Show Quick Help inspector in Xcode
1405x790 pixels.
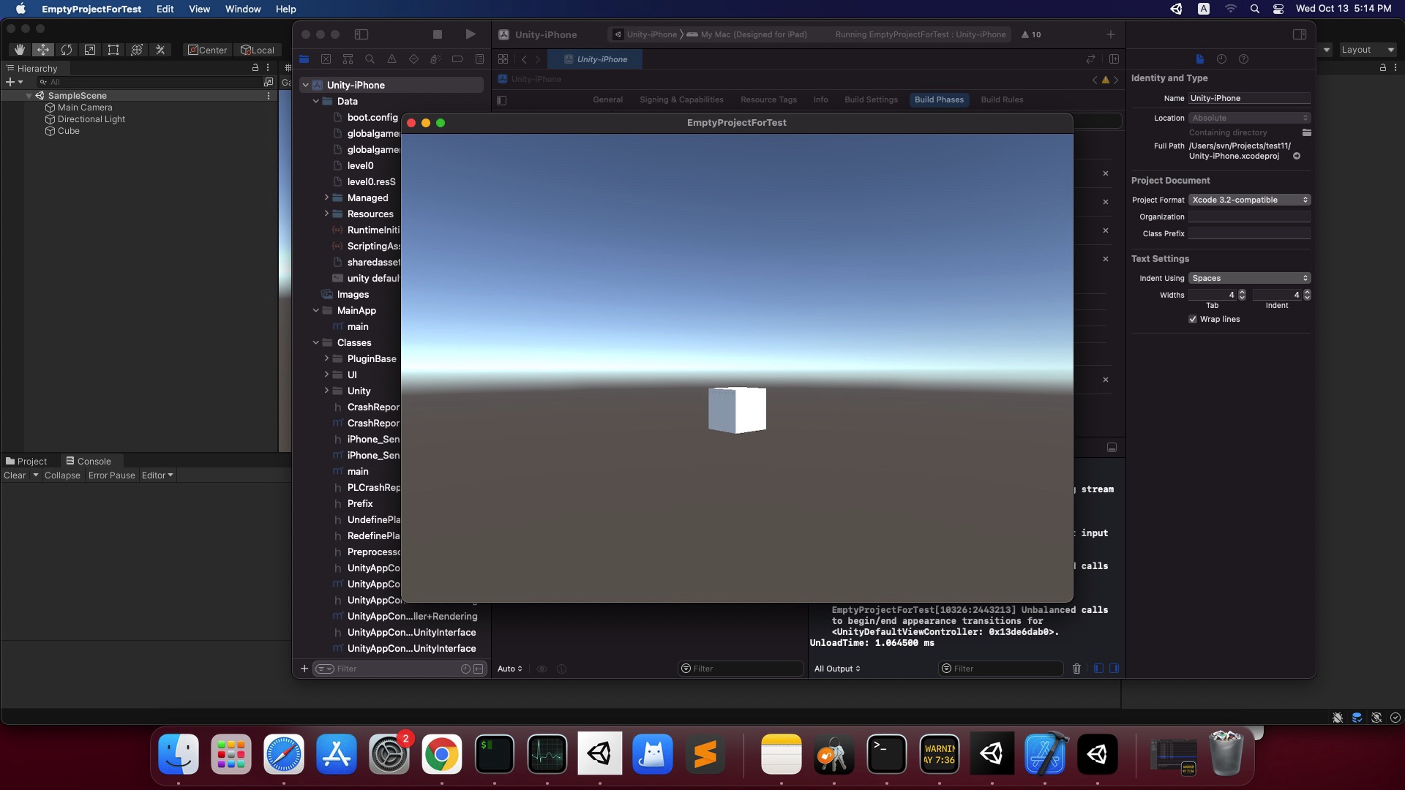[x=1243, y=59]
